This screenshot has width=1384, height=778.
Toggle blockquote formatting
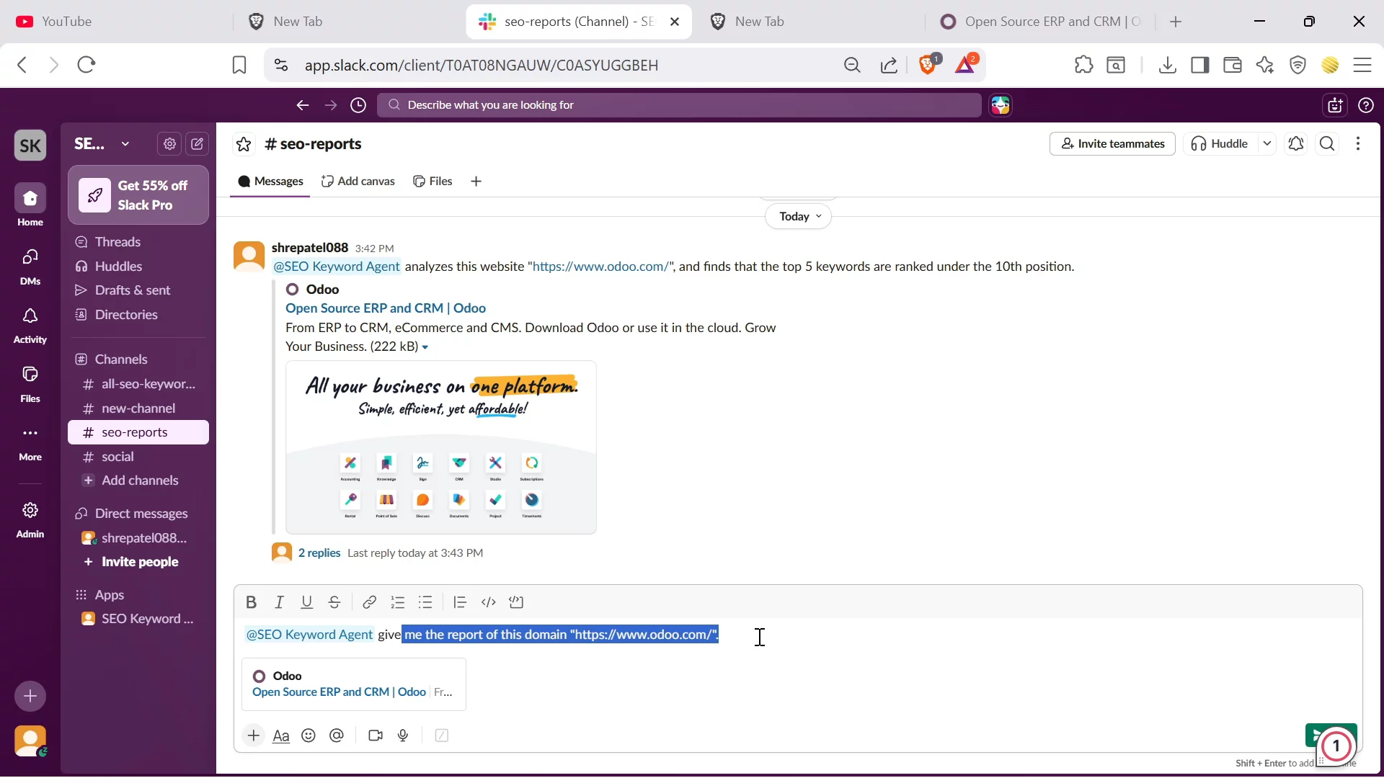click(x=460, y=602)
